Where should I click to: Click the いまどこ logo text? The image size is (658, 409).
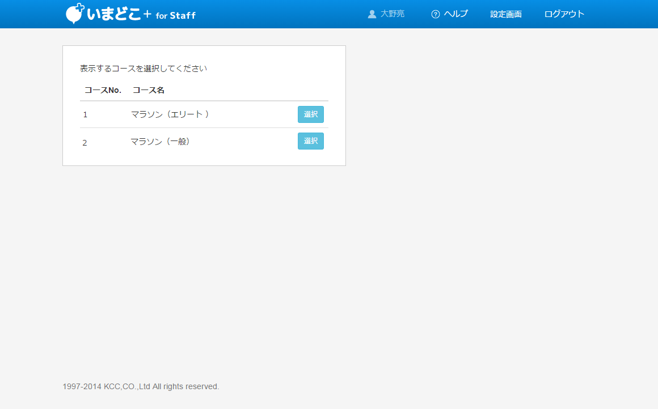[114, 14]
